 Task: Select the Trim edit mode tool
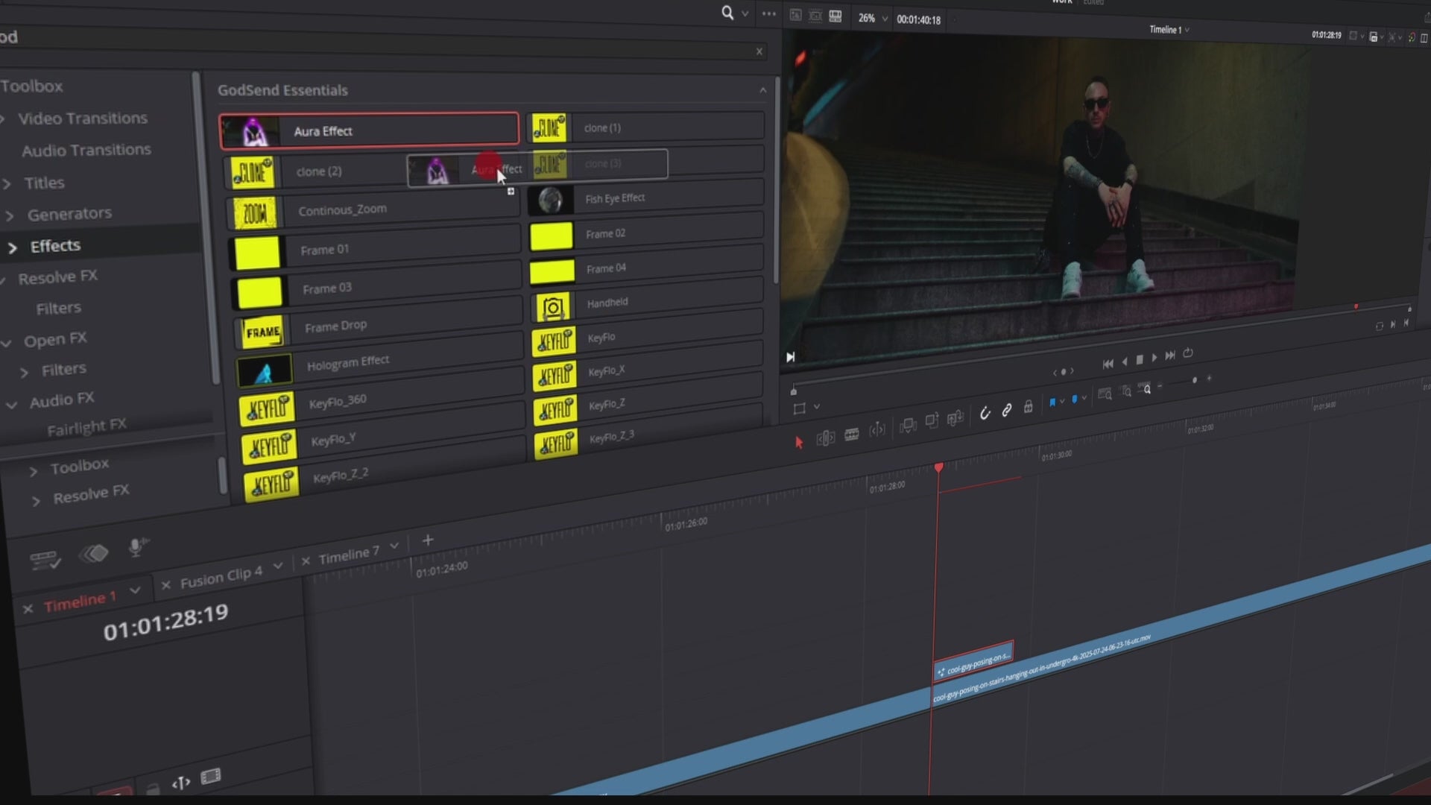[x=825, y=438]
